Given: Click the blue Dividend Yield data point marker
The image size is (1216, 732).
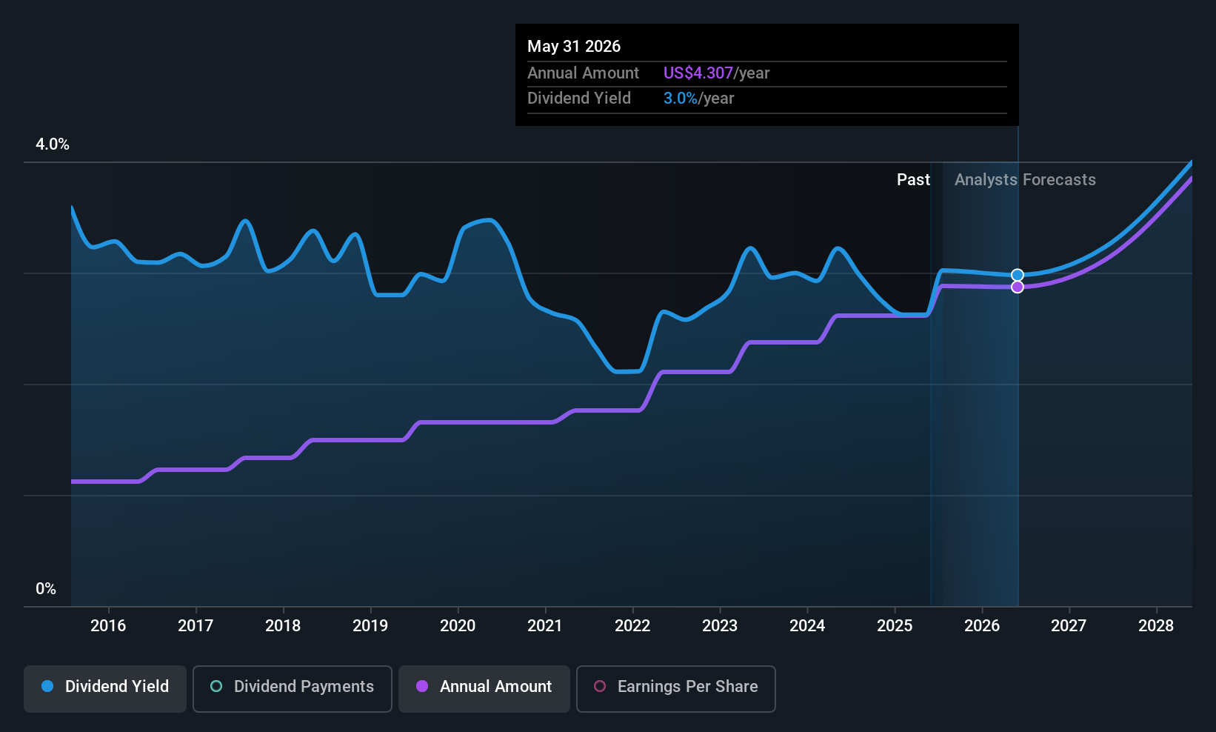Looking at the screenshot, I should coord(1018,275).
